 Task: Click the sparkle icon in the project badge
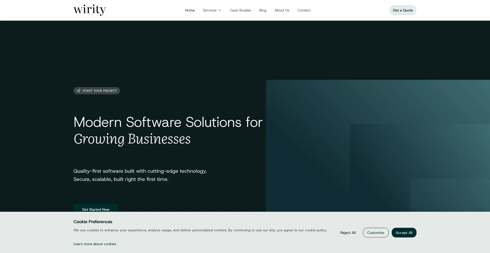pyautogui.click(x=79, y=91)
